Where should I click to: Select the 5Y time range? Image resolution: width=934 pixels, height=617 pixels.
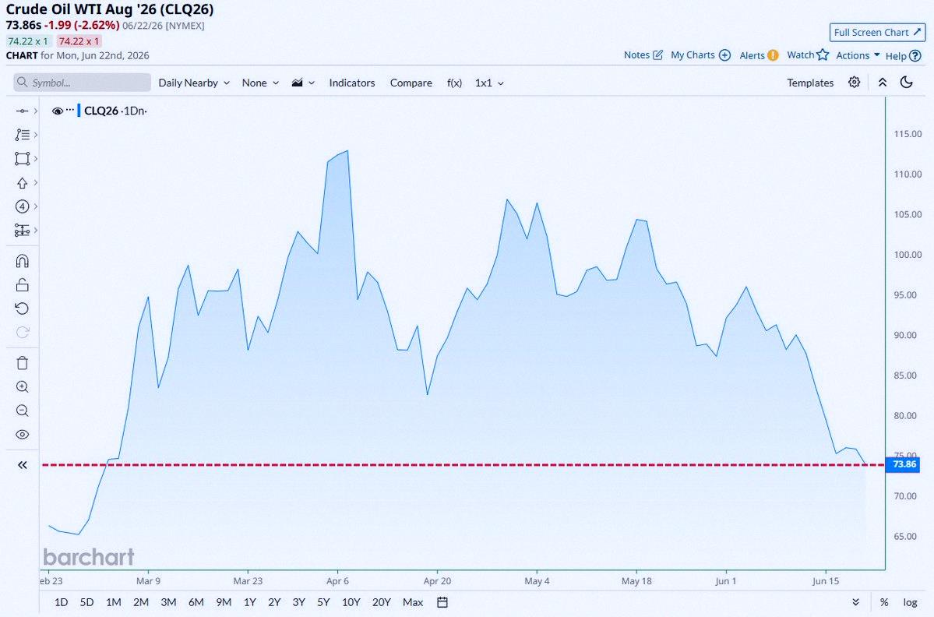click(323, 602)
